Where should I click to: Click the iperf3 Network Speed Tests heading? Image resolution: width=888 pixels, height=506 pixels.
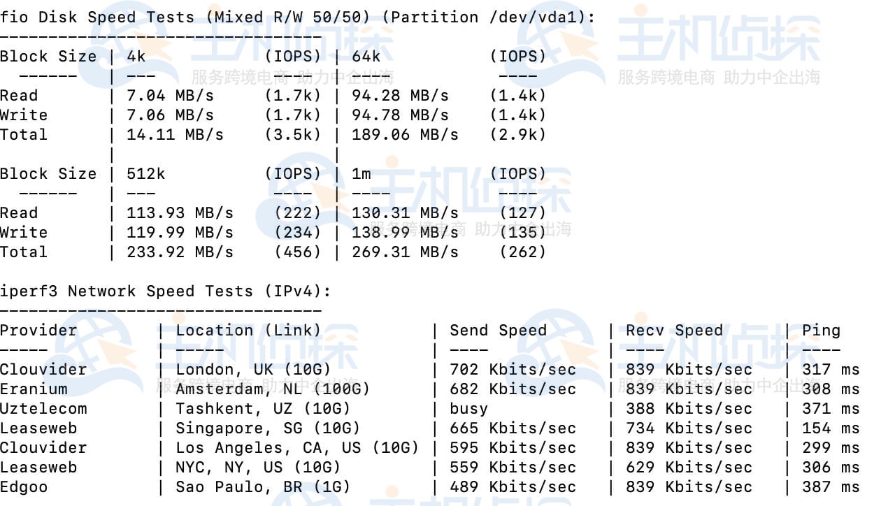(165, 291)
